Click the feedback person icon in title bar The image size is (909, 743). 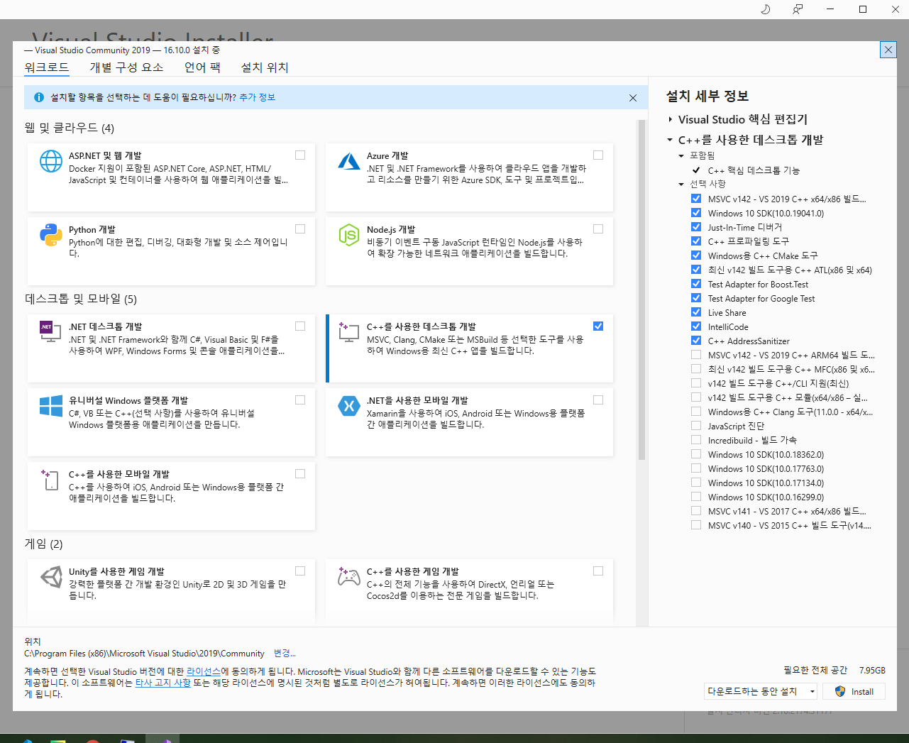[x=798, y=9]
